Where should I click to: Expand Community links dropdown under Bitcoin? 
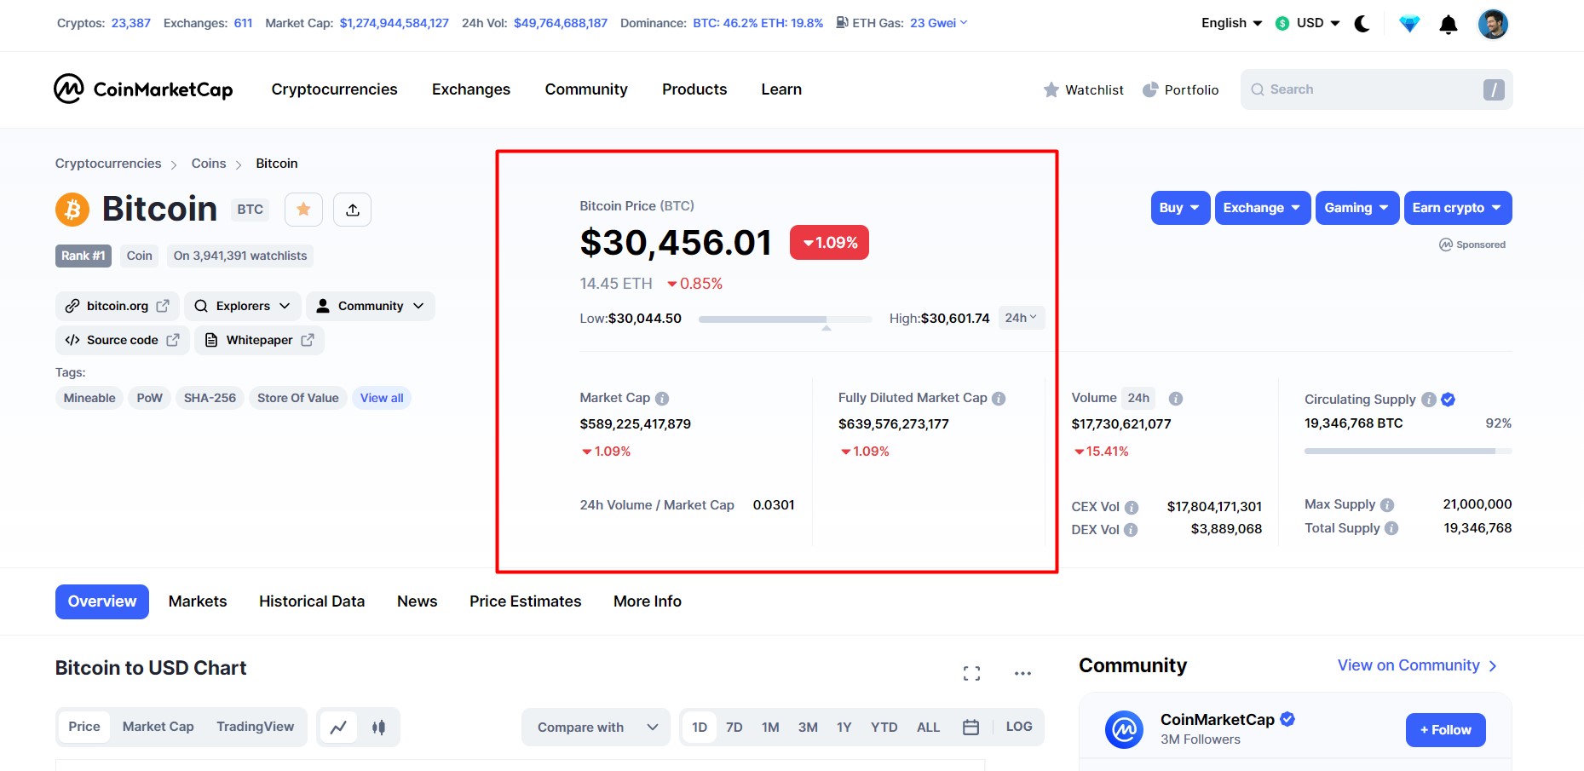pos(370,306)
